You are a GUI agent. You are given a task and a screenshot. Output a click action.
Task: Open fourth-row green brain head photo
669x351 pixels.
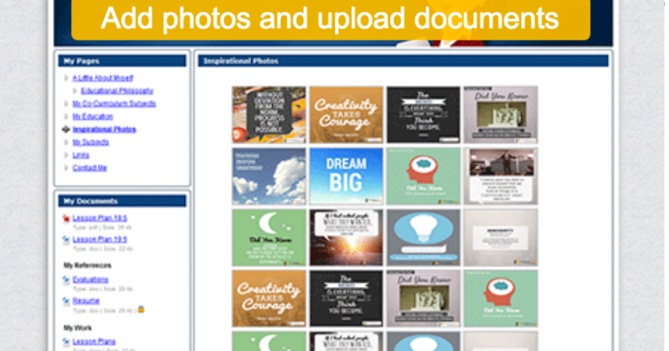501,298
